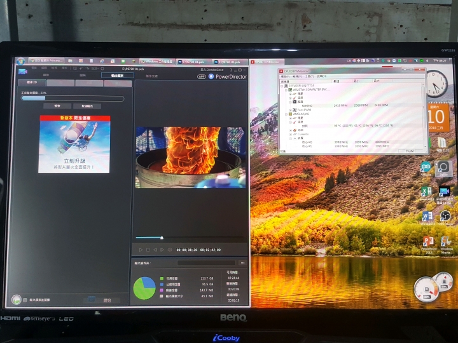Click the export progress bar at 22%

pyautogui.click(x=73, y=98)
